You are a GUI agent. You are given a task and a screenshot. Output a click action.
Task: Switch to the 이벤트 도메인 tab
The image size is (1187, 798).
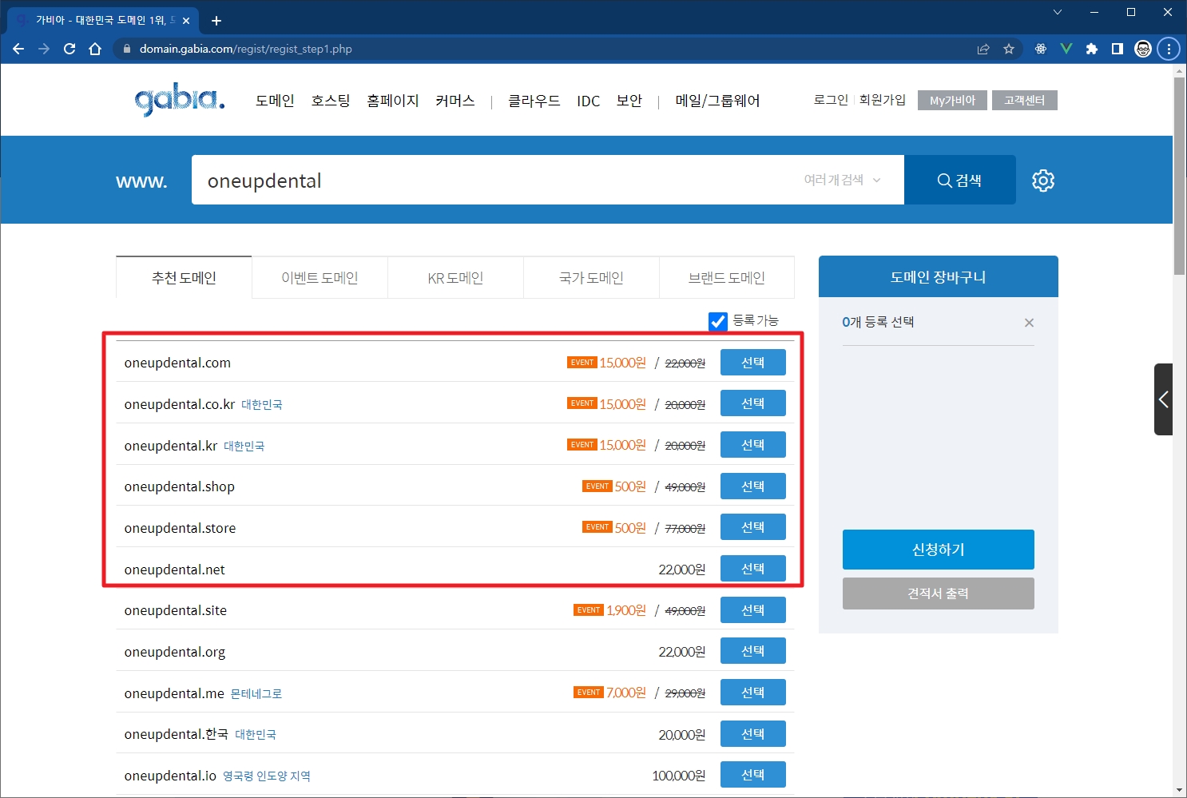pyautogui.click(x=320, y=278)
